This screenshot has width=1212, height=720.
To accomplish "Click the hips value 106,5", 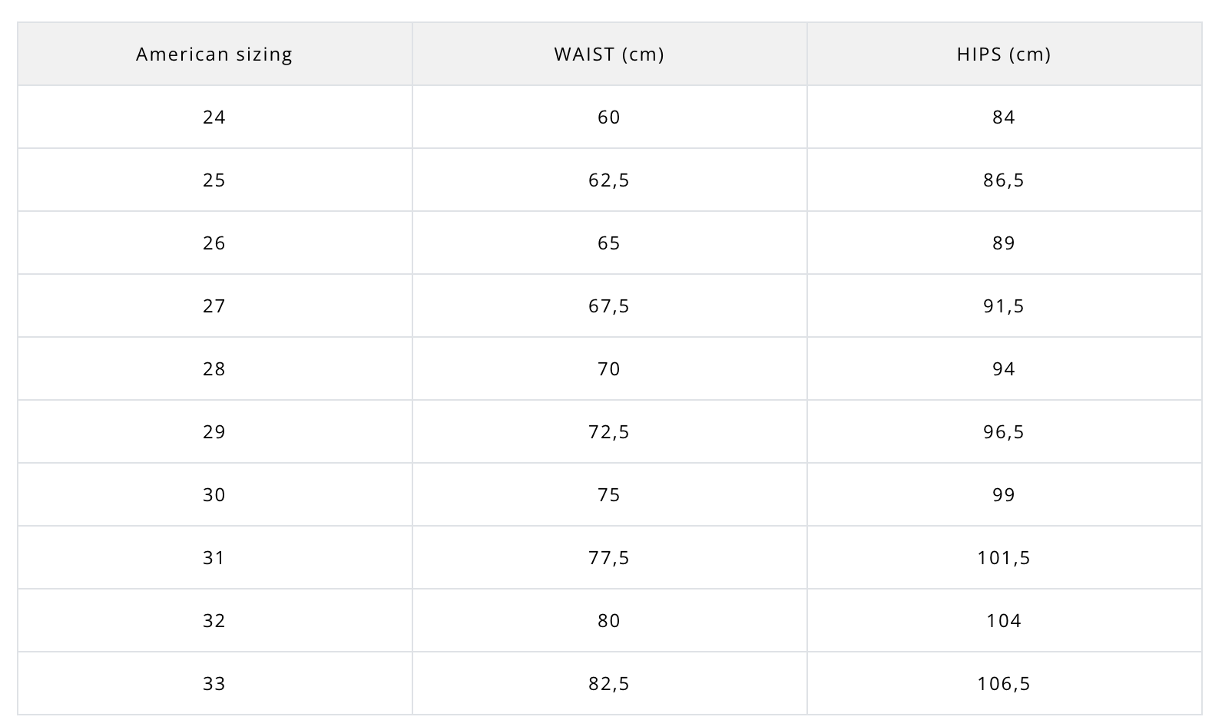I will point(1004,683).
